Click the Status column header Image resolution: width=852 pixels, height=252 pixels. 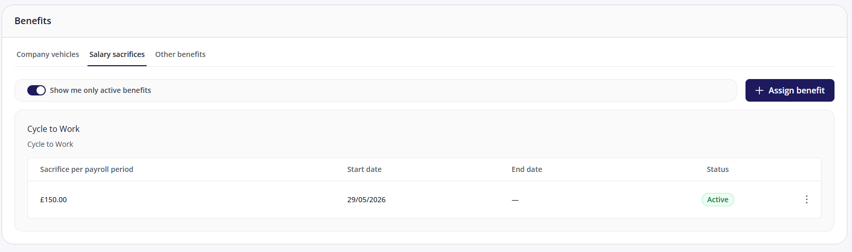click(718, 169)
